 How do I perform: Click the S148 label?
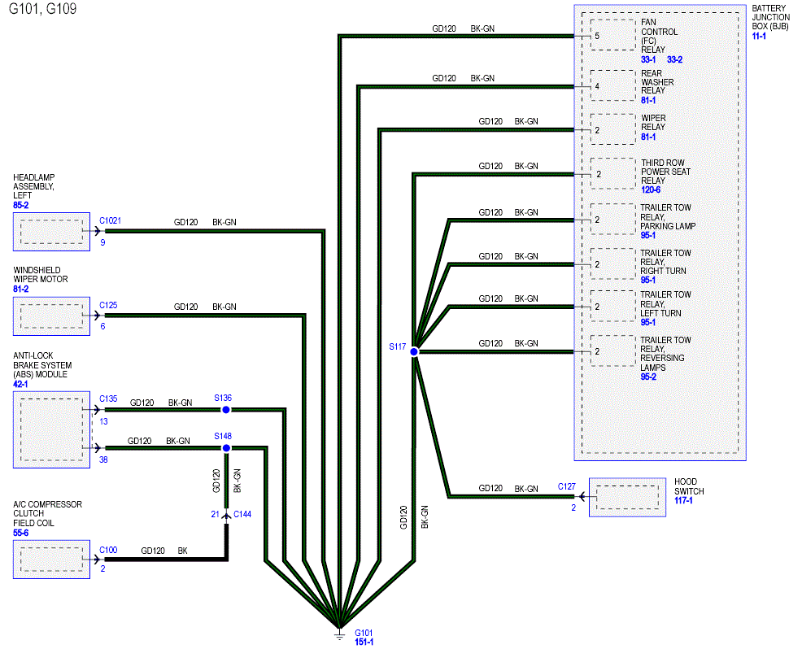(223, 436)
